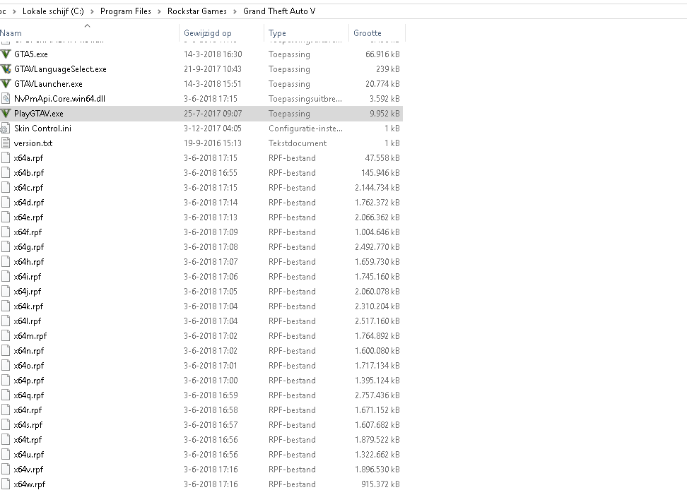Open the chevron before Lokale schijf (C:)
Viewport: 687px width, 490px height.
[14, 11]
